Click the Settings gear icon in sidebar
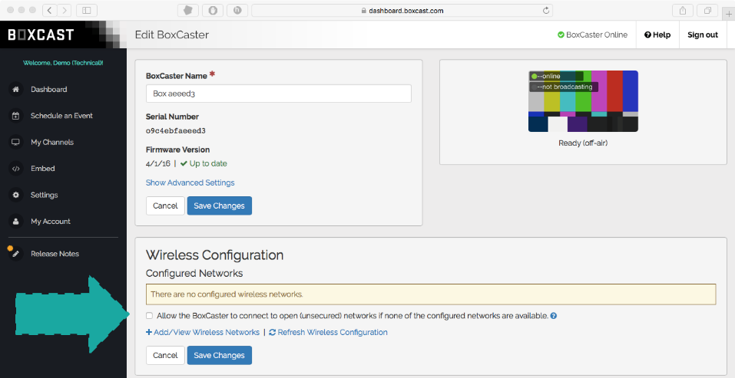Image resolution: width=735 pixels, height=378 pixels. pyautogui.click(x=15, y=196)
